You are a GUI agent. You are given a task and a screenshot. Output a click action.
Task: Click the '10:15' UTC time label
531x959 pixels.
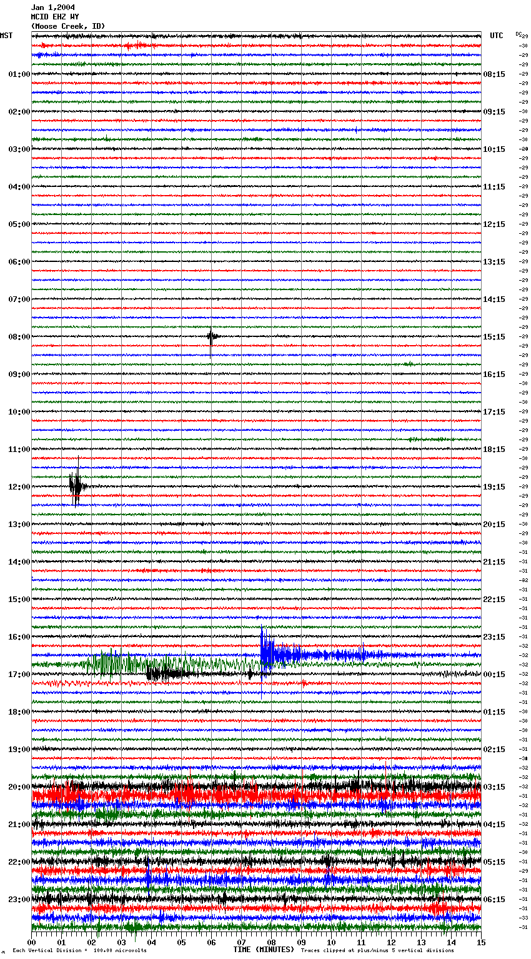pyautogui.click(x=494, y=149)
